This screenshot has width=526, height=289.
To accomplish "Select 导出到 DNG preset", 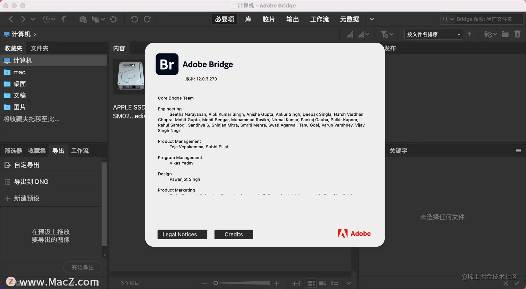I will click(x=51, y=182).
